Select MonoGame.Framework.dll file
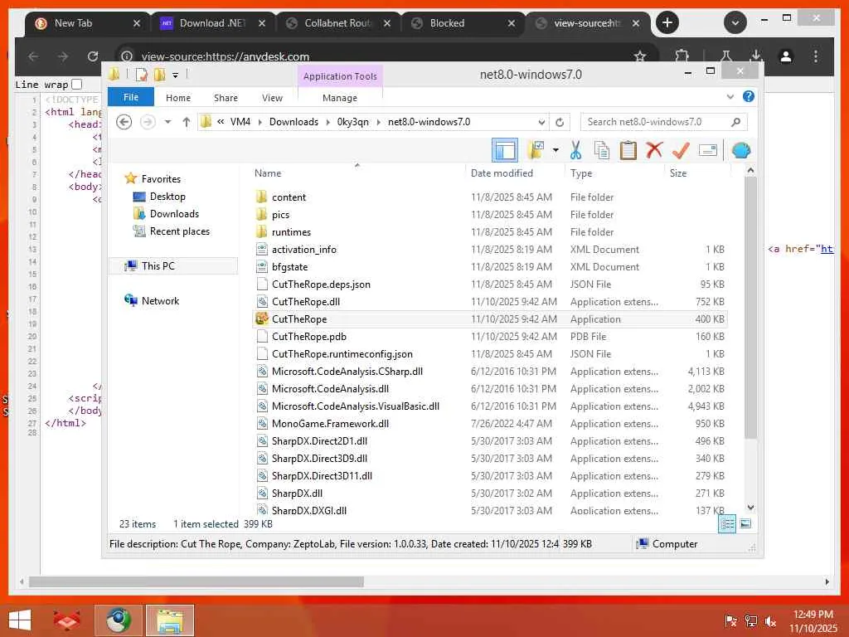Screen dimensions: 849x637 coord(330,424)
